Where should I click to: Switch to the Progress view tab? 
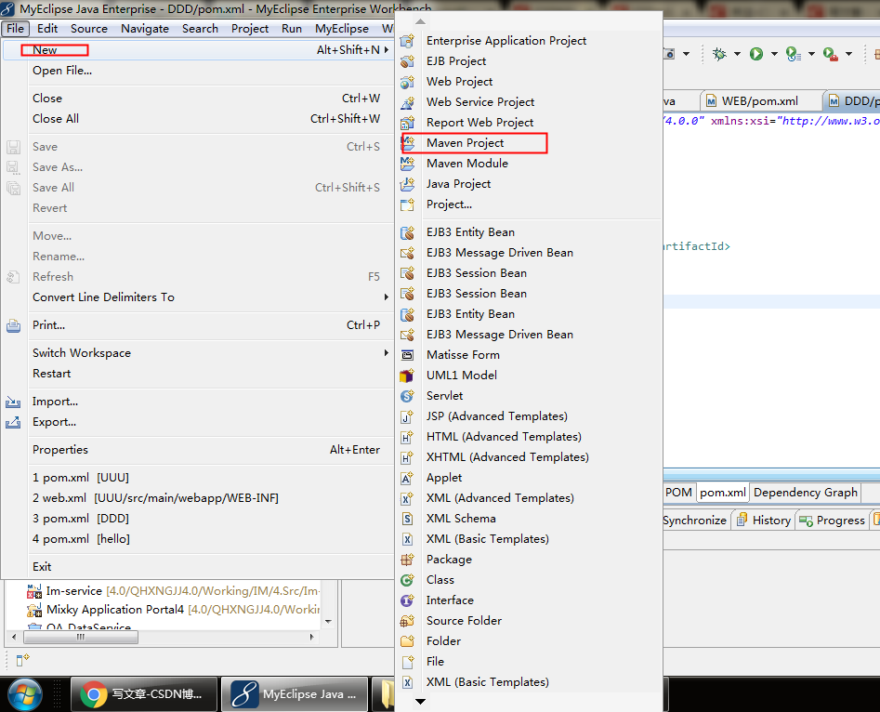pyautogui.click(x=833, y=521)
